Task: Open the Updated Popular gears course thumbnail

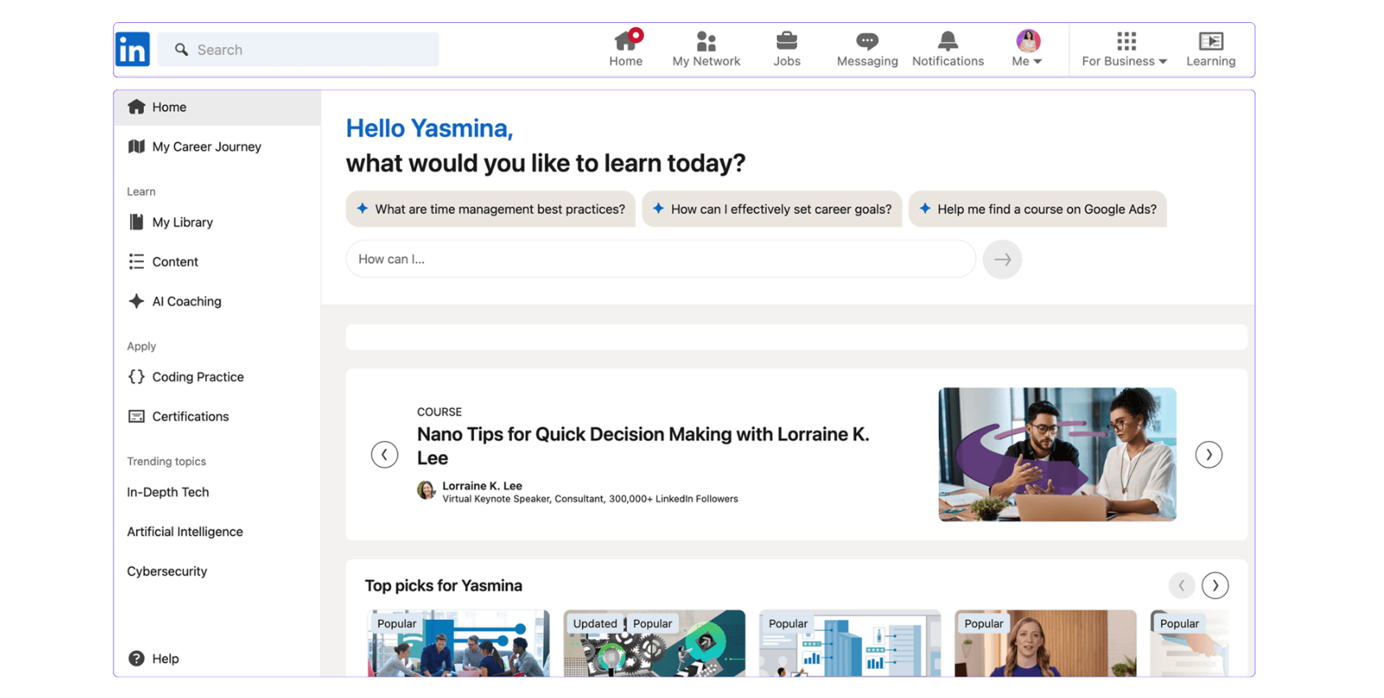Action: point(654,643)
